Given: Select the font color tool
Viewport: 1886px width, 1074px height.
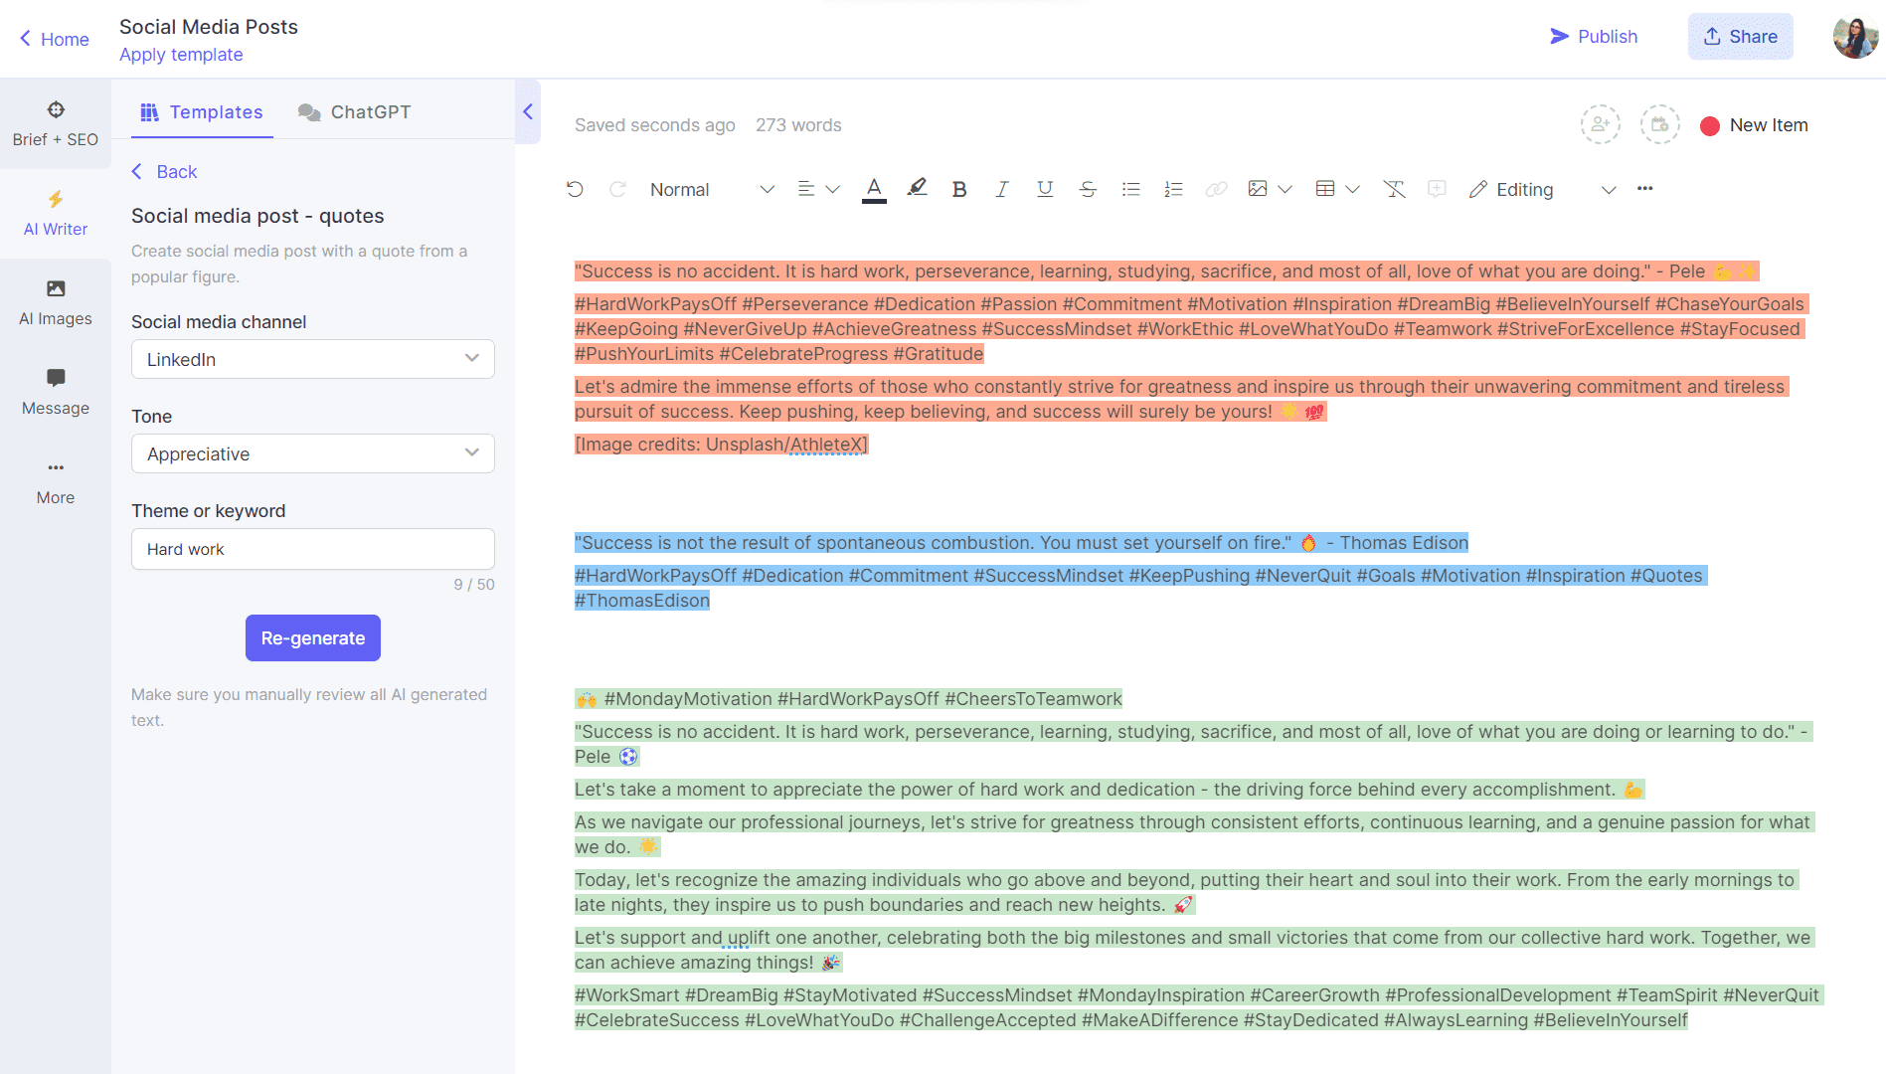Looking at the screenshot, I should (874, 189).
